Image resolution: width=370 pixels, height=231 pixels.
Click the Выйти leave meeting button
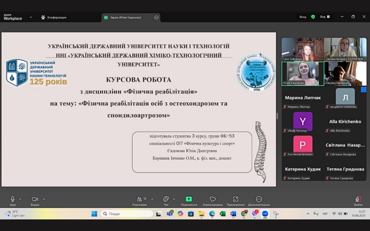click(x=358, y=200)
